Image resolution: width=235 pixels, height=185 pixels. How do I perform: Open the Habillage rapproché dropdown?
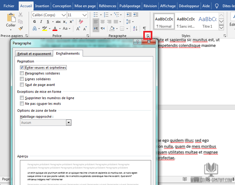69,122
